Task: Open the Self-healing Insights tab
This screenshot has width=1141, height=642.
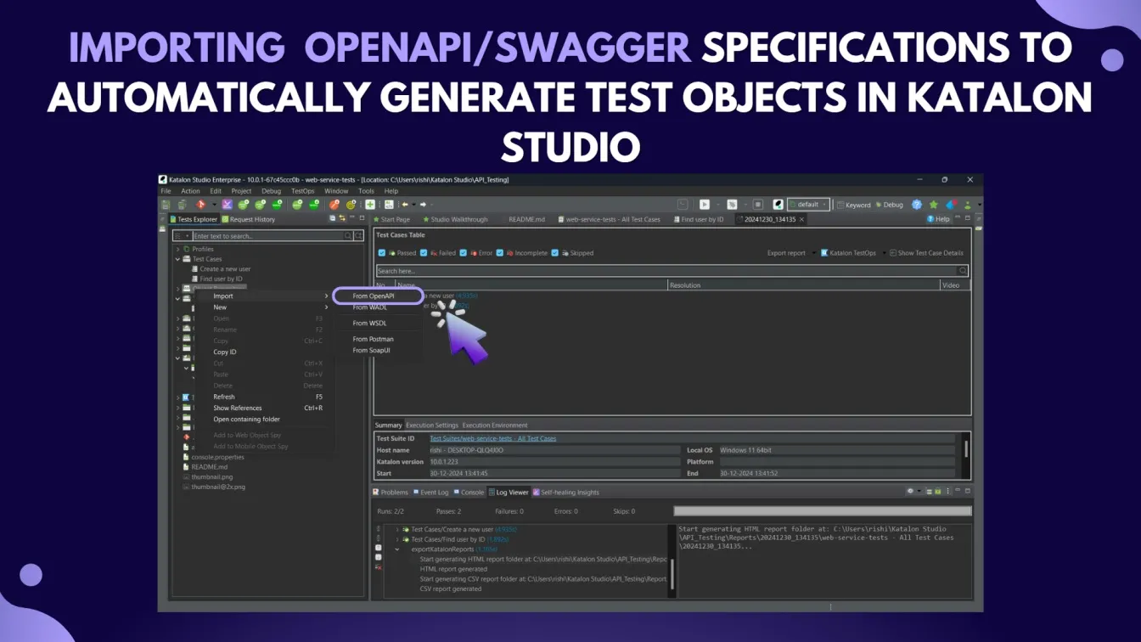Action: point(566,492)
